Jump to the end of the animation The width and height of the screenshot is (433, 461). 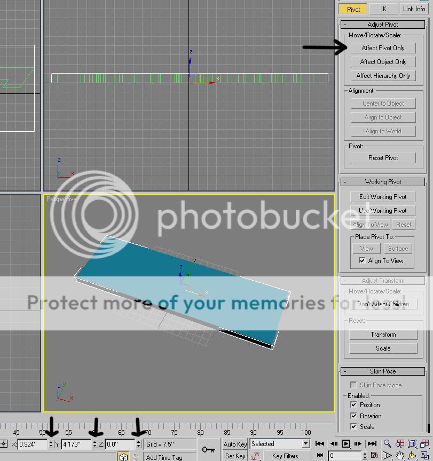pyautogui.click(x=372, y=443)
